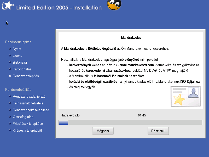Click the Rendszerbeállítás section heading
The image size is (209, 157).
click(x=18, y=89)
